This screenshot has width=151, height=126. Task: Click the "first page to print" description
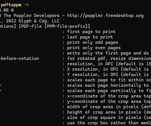[91, 32]
